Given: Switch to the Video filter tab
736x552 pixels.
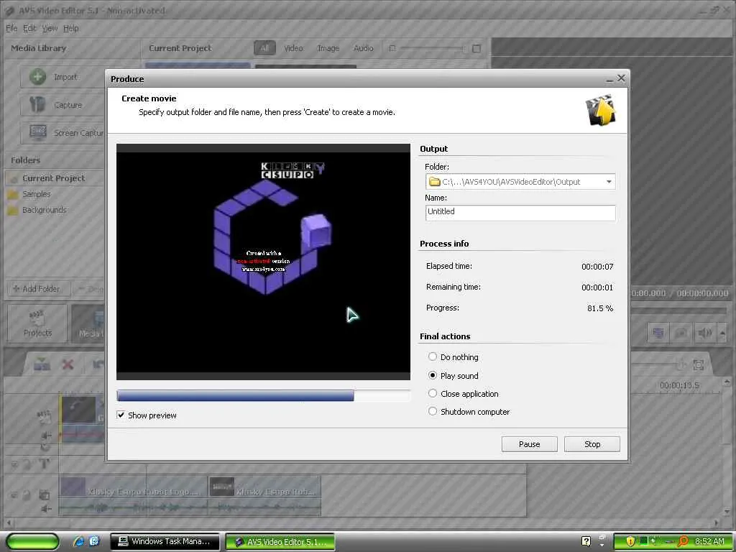Looking at the screenshot, I should [x=293, y=48].
